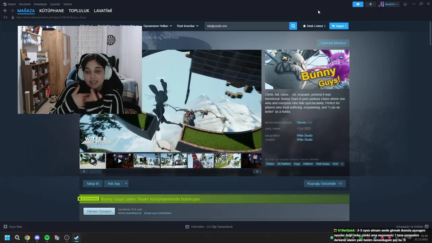Open the lavatimi account dropdown
Screen dimensions: 432x243
tap(388, 4)
